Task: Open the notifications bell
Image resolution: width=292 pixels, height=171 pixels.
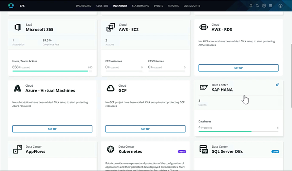Action: click(x=251, y=6)
